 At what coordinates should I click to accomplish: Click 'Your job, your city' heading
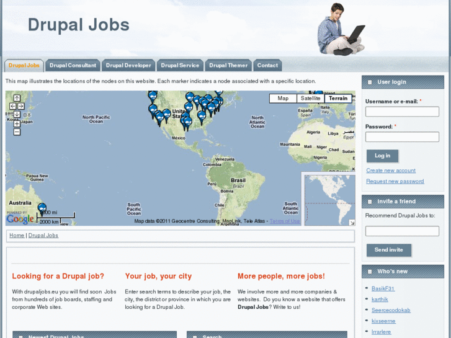coord(158,276)
